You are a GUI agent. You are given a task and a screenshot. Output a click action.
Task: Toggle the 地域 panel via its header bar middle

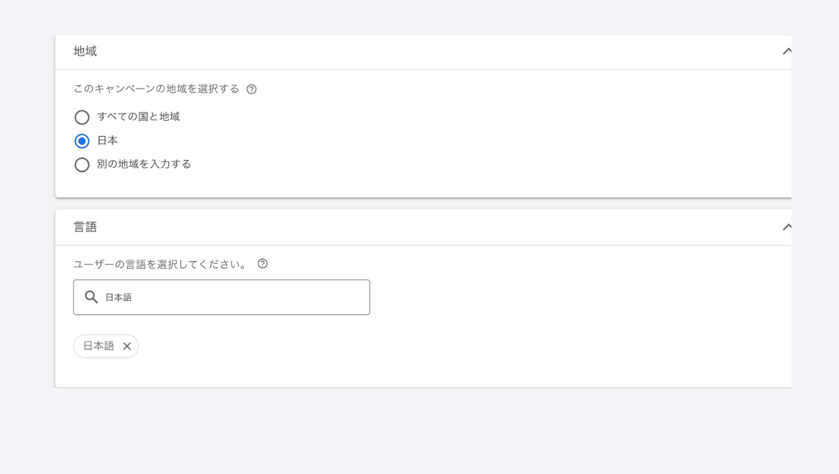[424, 52]
